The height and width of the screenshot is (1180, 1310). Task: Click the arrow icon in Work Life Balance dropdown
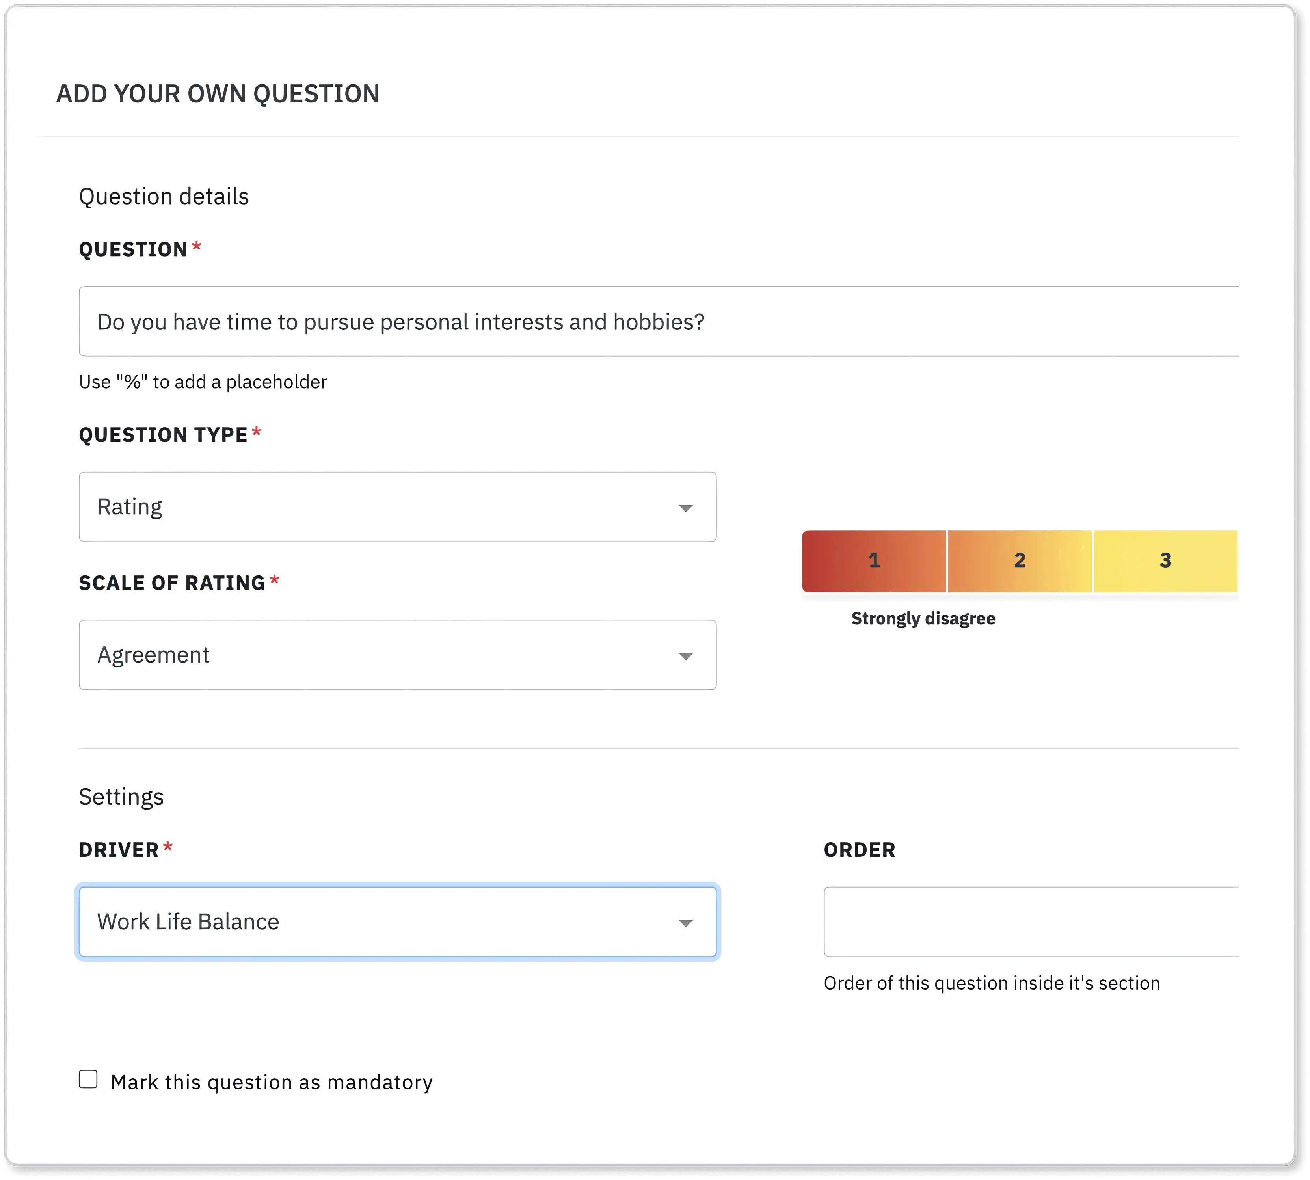coord(686,923)
